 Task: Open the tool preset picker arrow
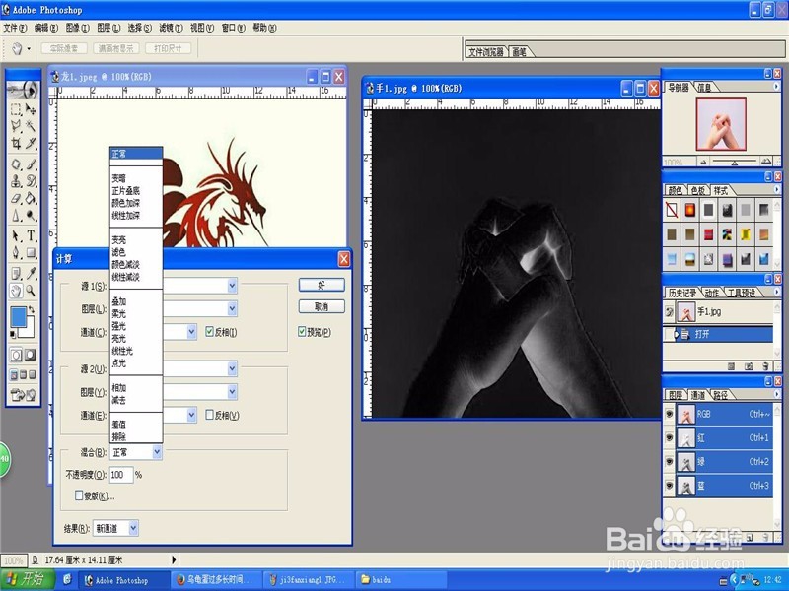(x=29, y=48)
